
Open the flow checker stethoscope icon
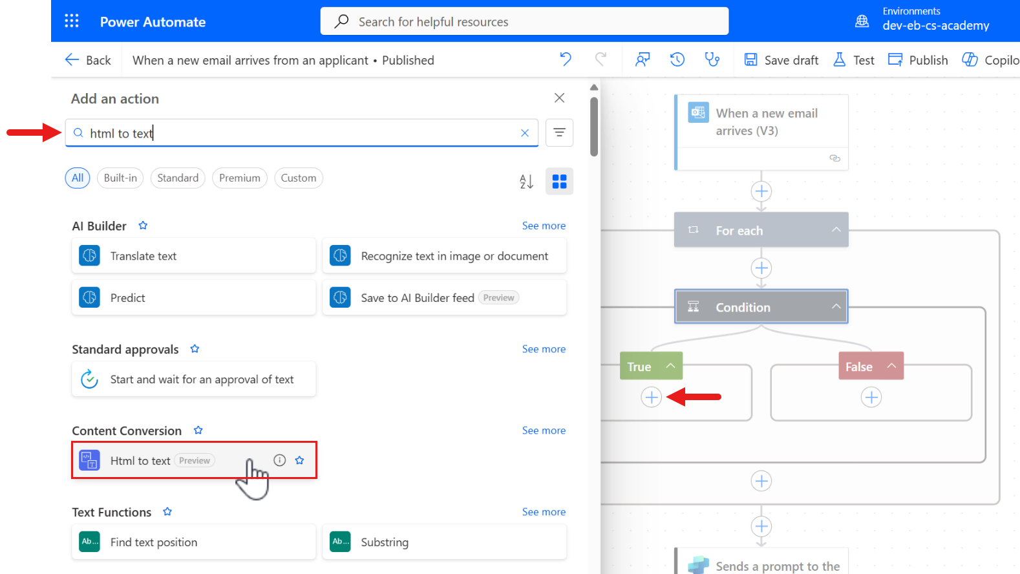pos(712,59)
